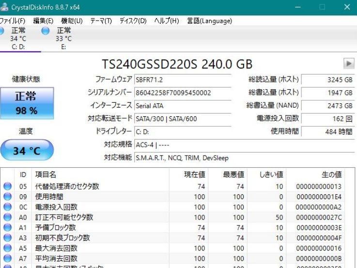Open the テーマ(T) menu
357x268 pixels.
101,21
